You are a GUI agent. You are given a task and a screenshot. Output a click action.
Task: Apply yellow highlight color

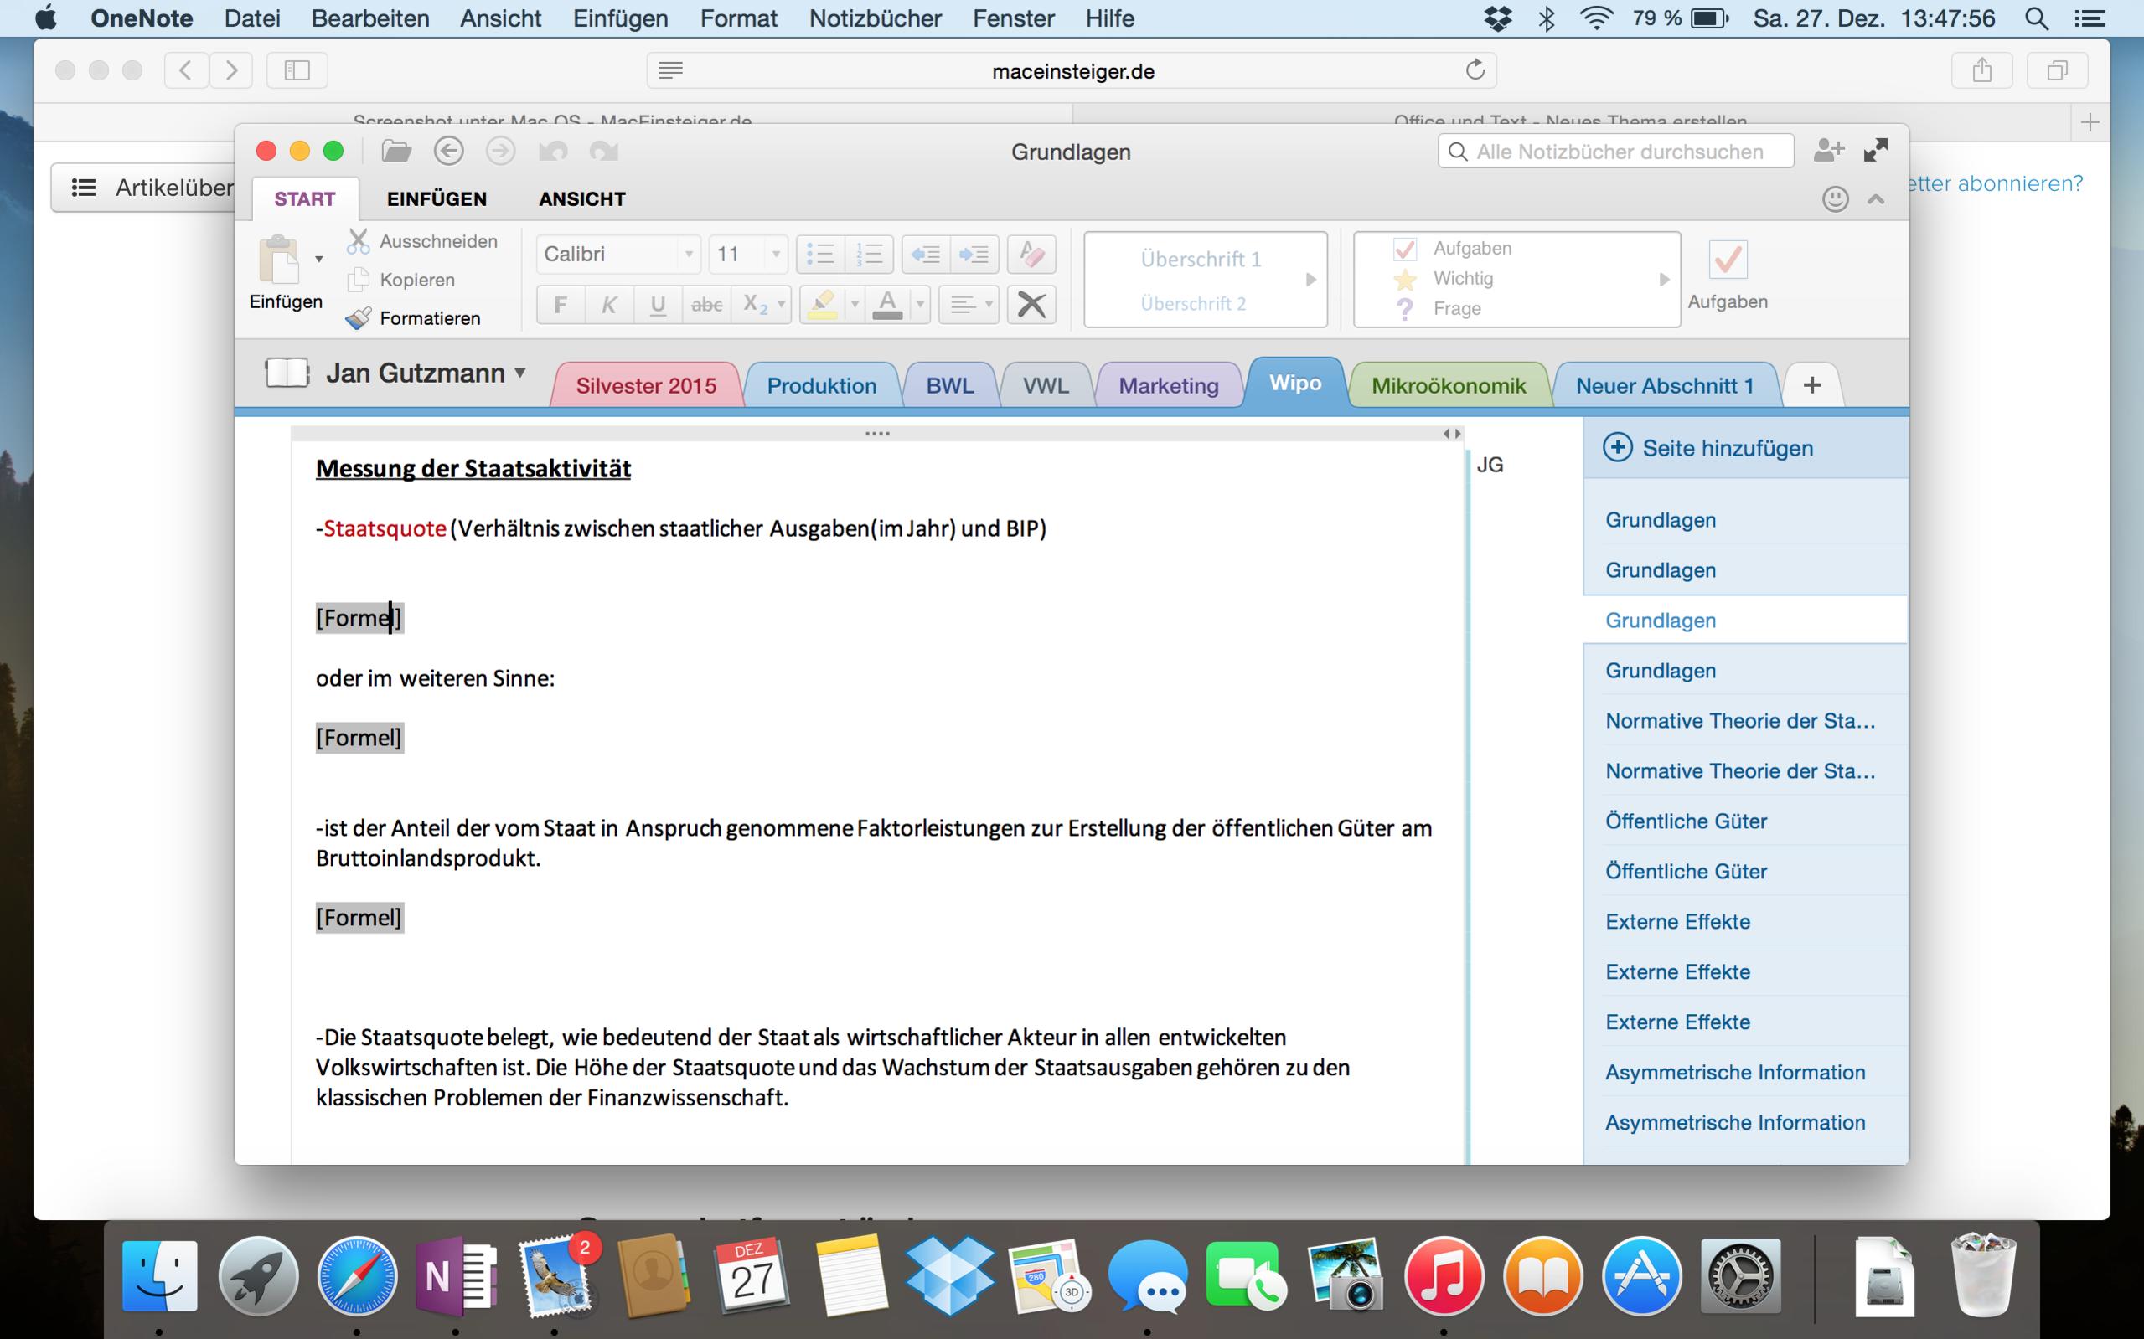[822, 305]
